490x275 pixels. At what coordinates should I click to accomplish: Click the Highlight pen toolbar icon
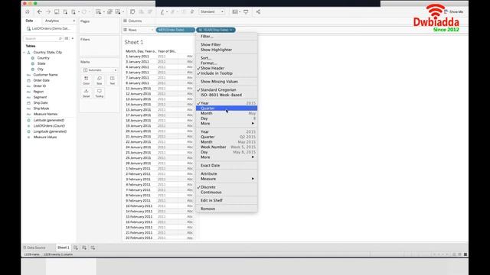tap(162, 12)
